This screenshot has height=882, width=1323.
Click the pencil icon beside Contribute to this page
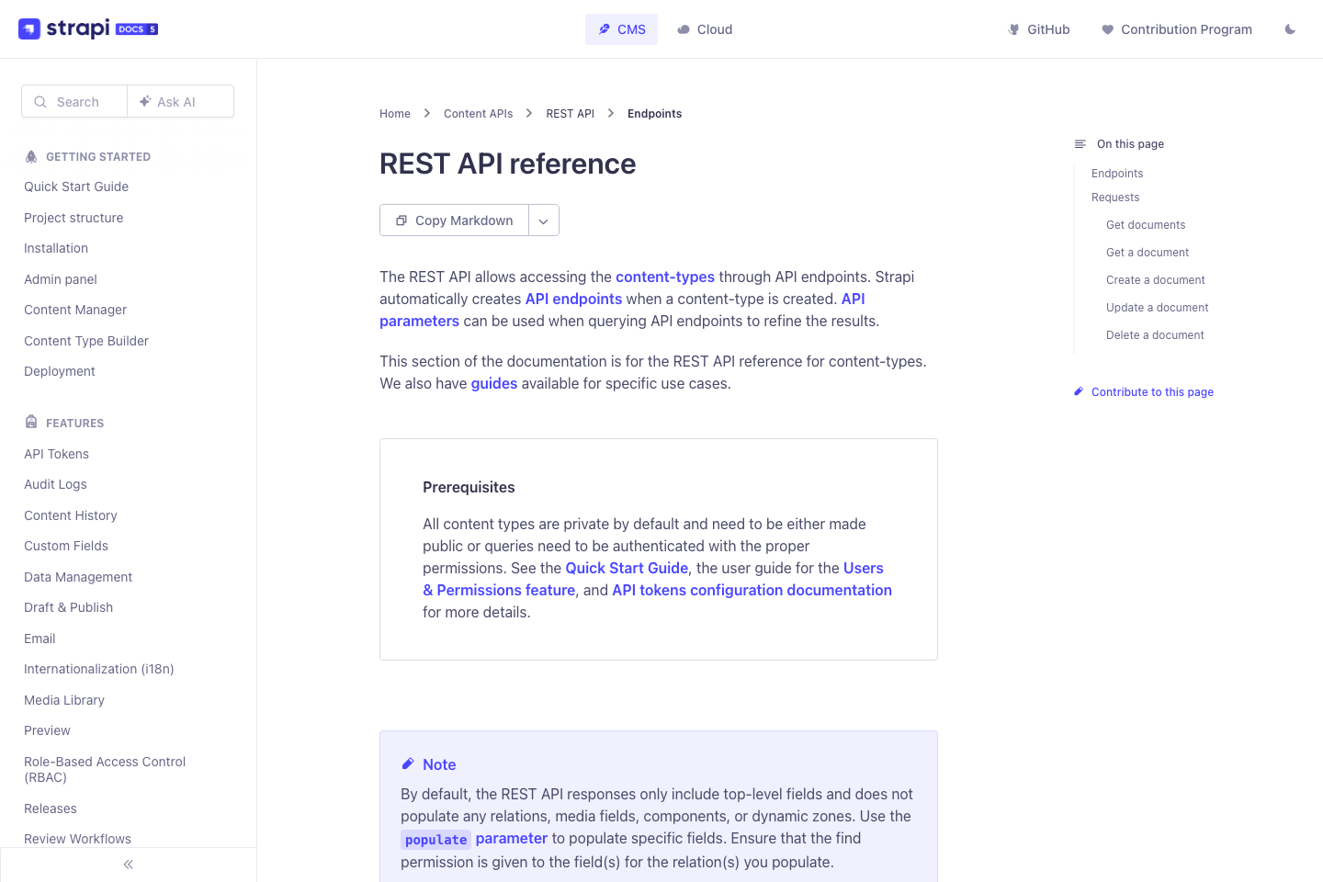click(x=1078, y=391)
